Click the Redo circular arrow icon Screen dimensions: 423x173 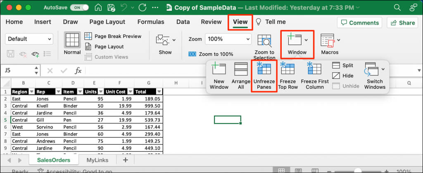(142, 7)
